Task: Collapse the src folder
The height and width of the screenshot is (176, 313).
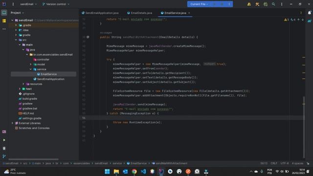Action: (x=16, y=40)
